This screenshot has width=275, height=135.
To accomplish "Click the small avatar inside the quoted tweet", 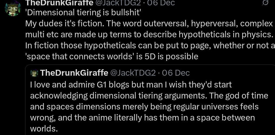I will click(x=34, y=73).
